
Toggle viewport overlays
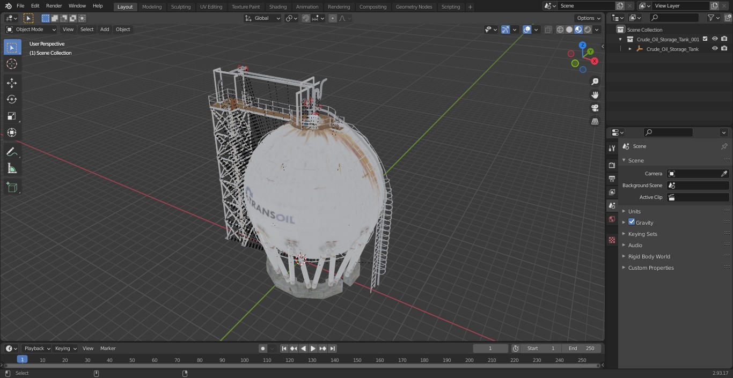coord(527,29)
